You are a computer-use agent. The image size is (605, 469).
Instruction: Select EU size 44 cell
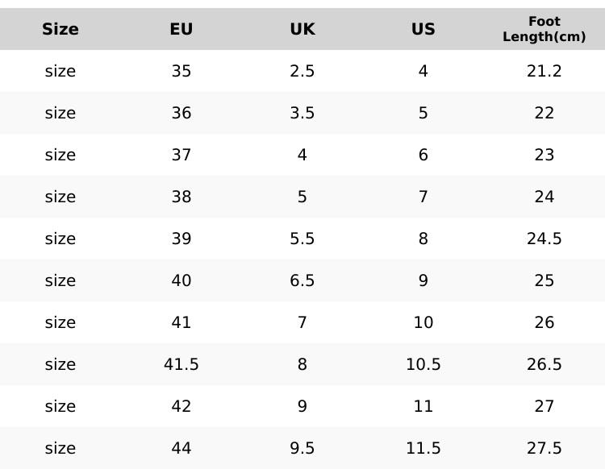[x=181, y=448]
